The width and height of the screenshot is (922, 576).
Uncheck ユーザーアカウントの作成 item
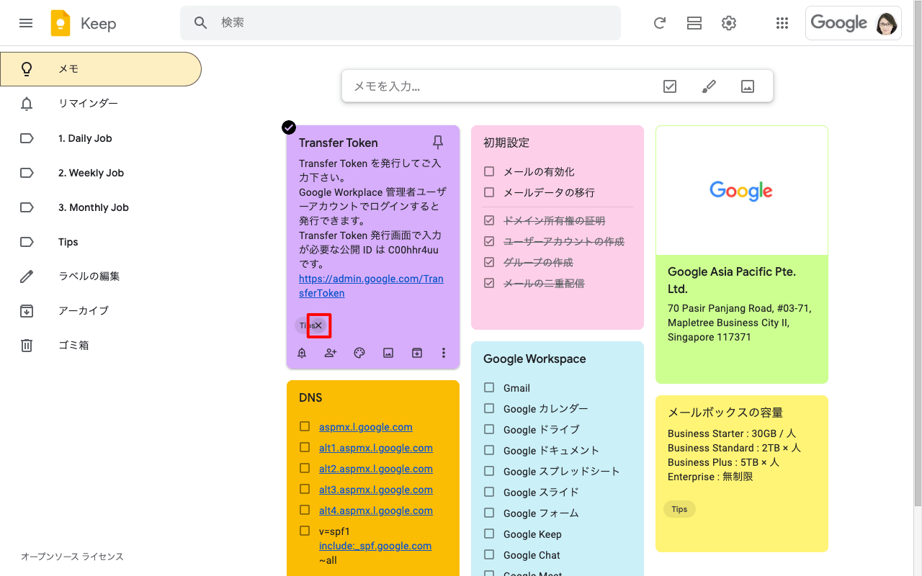point(489,241)
